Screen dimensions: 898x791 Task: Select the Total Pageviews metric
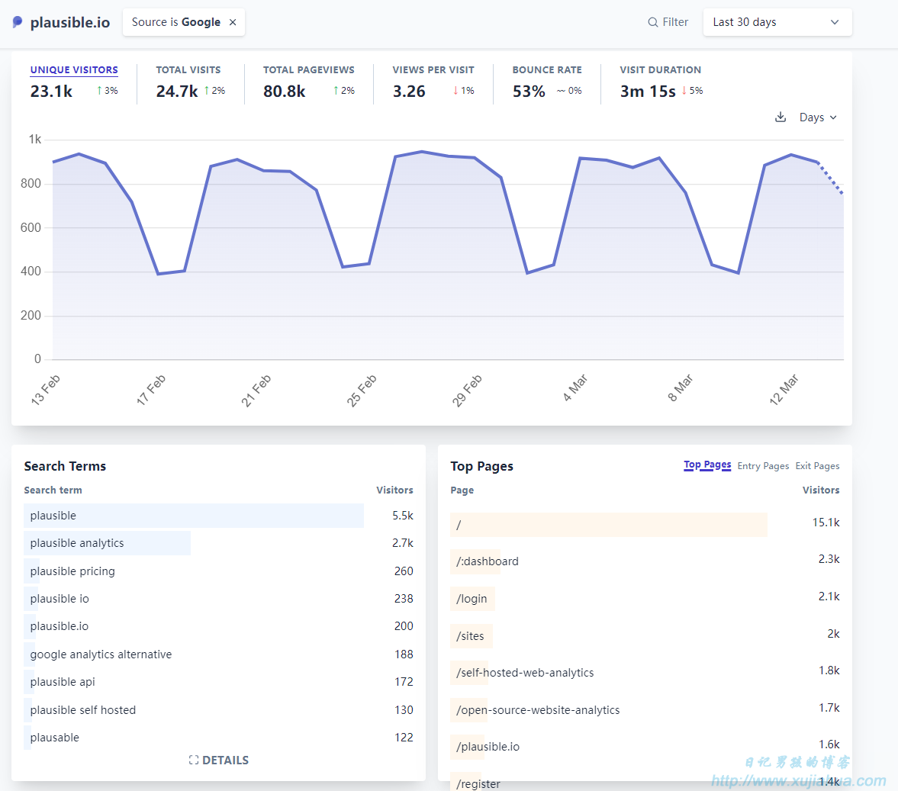click(x=309, y=70)
